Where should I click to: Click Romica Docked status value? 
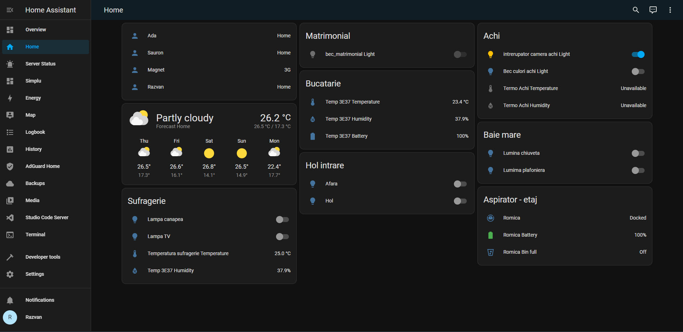point(638,218)
